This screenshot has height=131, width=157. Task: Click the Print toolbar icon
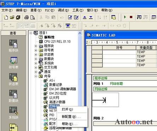coord(27,17)
